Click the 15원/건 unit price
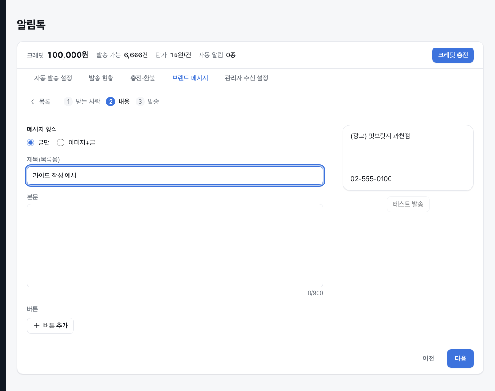 [180, 55]
